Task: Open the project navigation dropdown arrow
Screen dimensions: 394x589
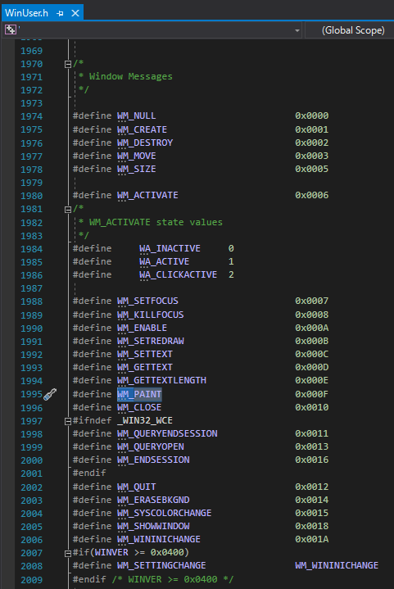Action: tap(297, 30)
